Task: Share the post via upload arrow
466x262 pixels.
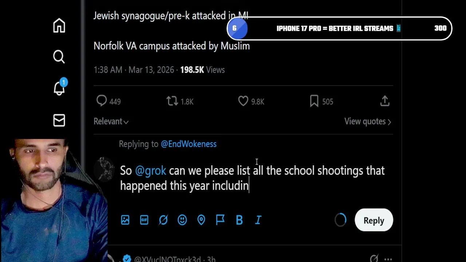Action: 385,101
